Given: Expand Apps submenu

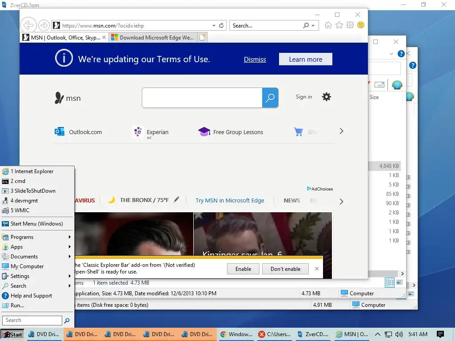Looking at the screenshot, I should [37, 247].
